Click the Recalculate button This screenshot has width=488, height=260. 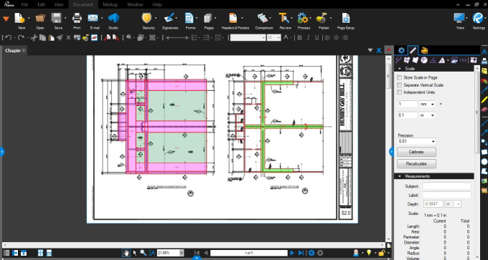[x=416, y=164]
